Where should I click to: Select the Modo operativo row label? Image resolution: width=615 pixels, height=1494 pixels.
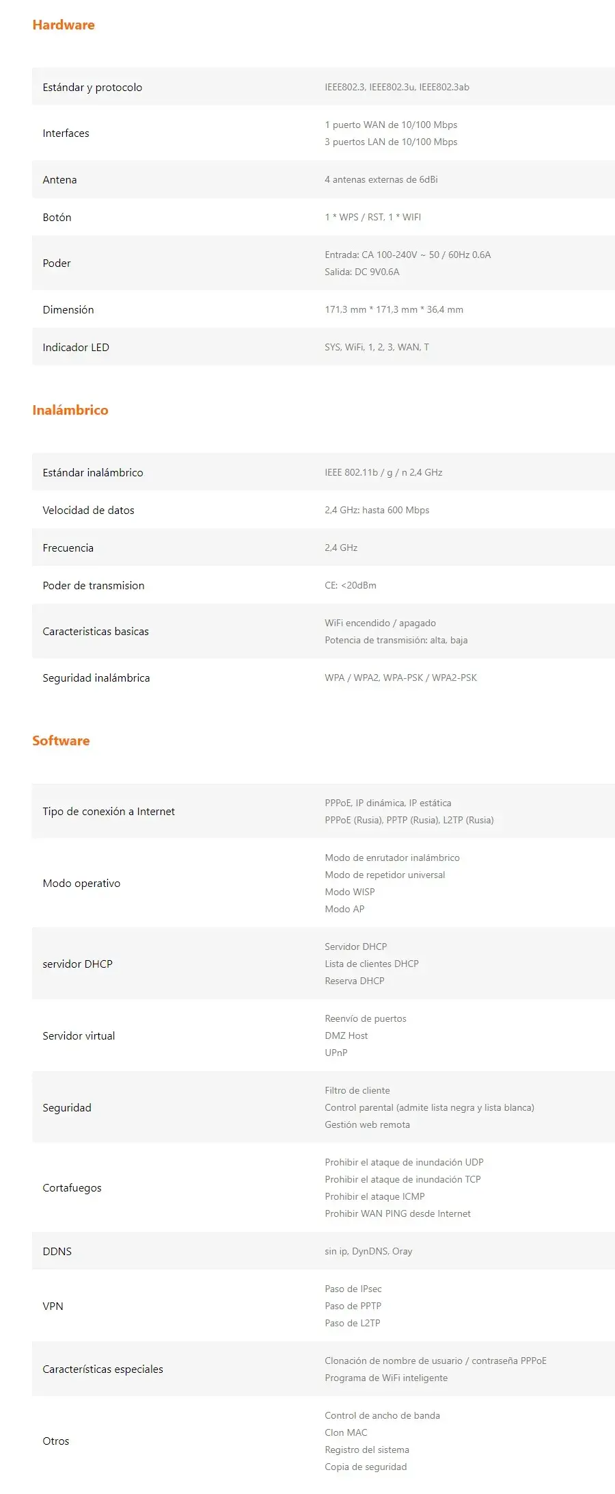[x=81, y=883]
